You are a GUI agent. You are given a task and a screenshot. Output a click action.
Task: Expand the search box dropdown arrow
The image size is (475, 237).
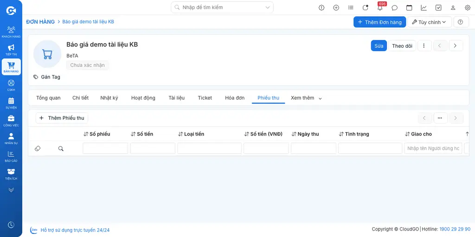click(268, 7)
